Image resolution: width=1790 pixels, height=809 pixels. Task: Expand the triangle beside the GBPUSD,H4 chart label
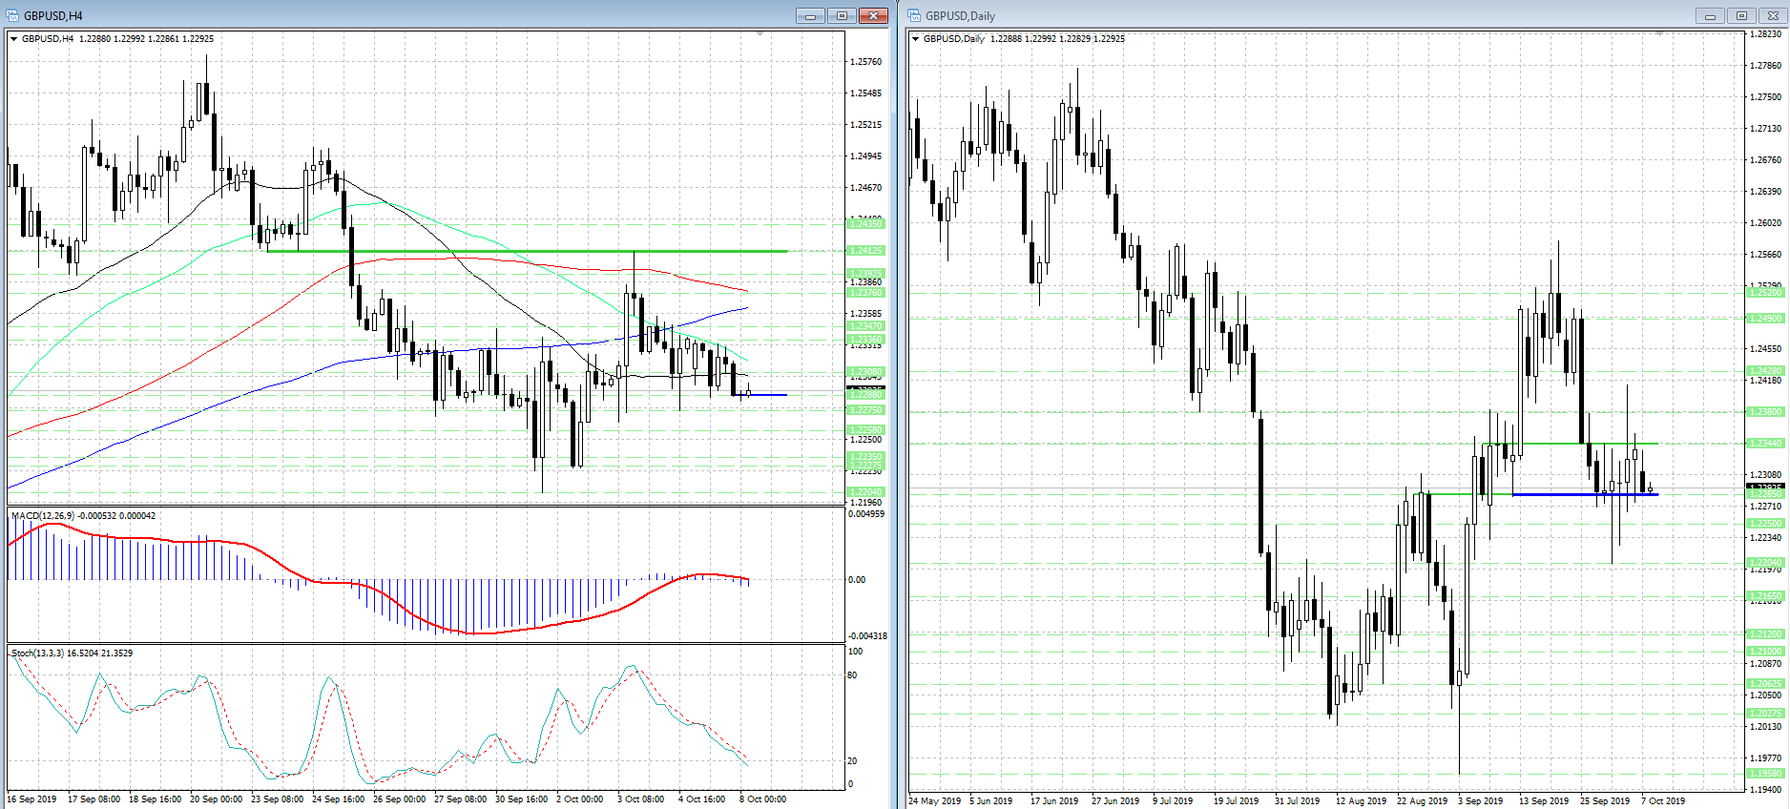click(x=13, y=39)
